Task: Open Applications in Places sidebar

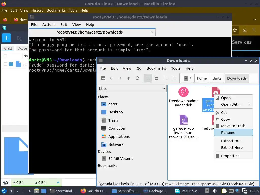Action: click(116, 136)
